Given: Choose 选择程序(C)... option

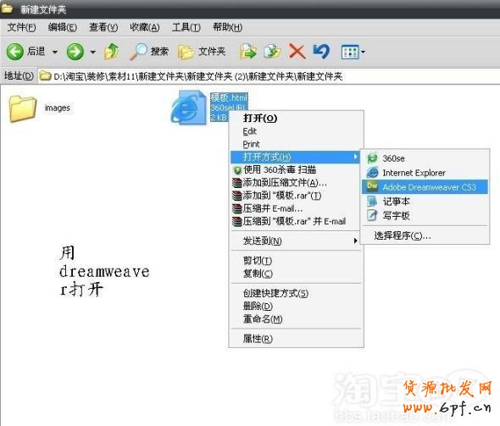Looking at the screenshot, I should [403, 235].
